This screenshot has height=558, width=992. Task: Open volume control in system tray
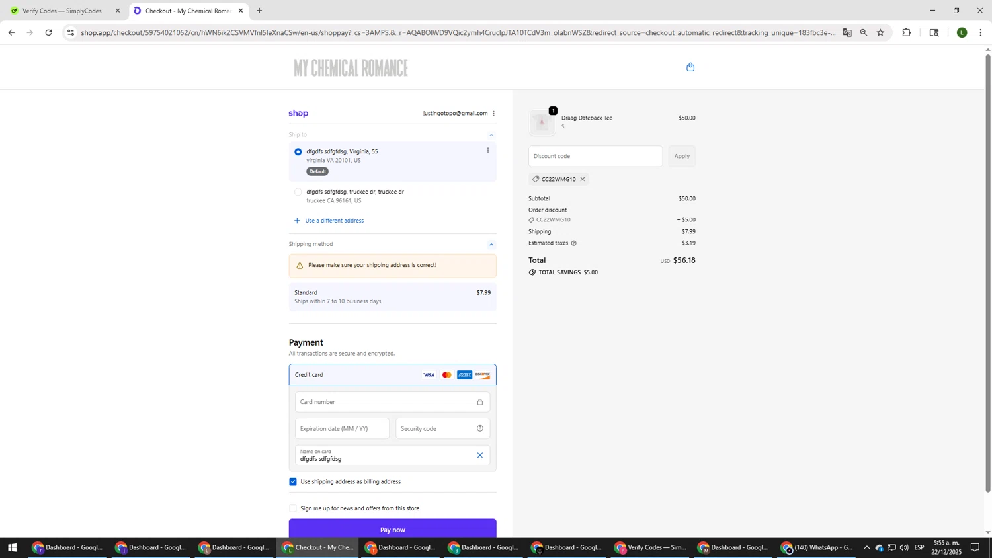click(x=904, y=547)
